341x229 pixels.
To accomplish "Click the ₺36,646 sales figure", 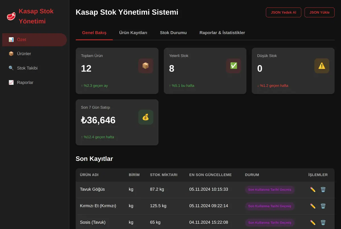I will (x=98, y=120).
